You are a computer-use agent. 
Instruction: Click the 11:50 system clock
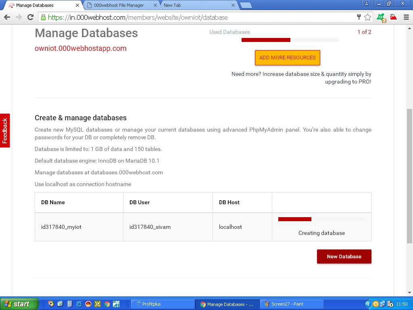coord(402,304)
